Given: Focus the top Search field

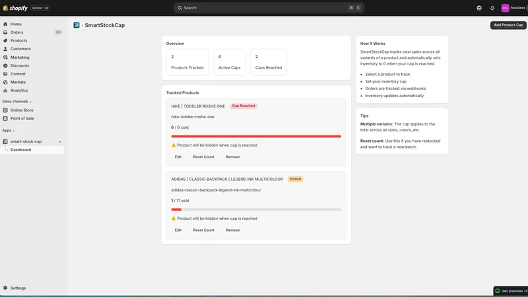Looking at the screenshot, I should click(269, 8).
